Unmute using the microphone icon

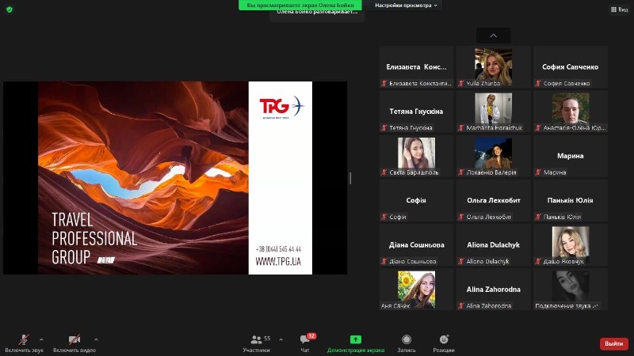(x=24, y=340)
